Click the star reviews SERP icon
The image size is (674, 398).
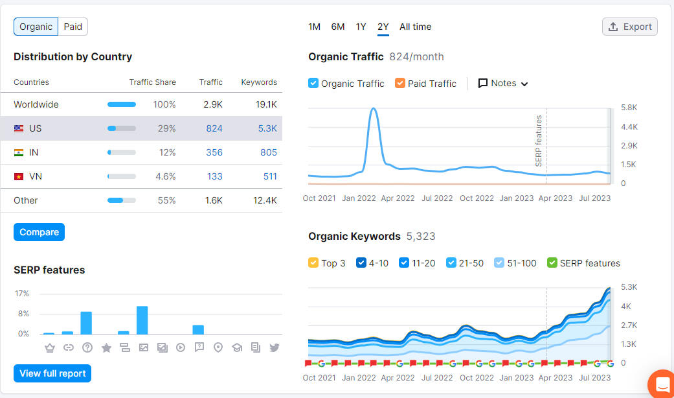pyautogui.click(x=106, y=348)
